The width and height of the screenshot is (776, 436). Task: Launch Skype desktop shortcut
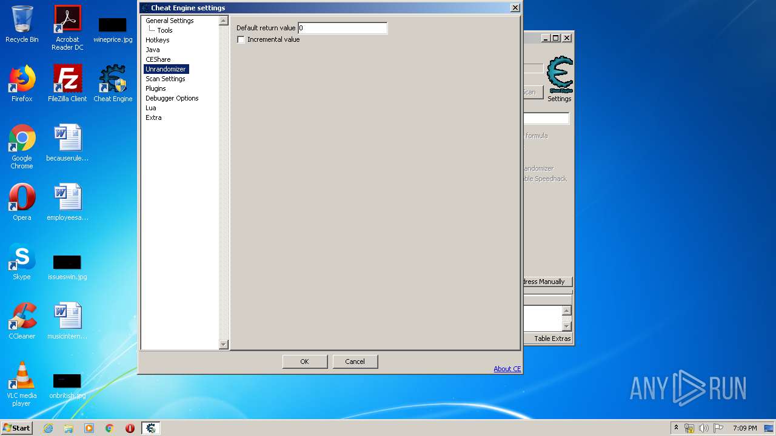coord(22,262)
